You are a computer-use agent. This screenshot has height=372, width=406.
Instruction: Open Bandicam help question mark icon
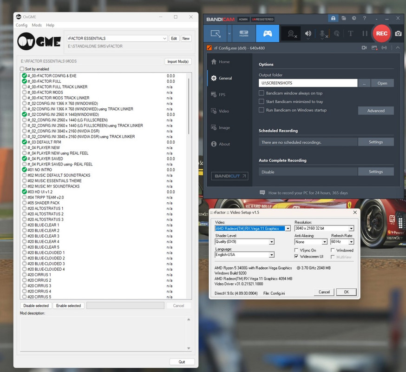[365, 18]
